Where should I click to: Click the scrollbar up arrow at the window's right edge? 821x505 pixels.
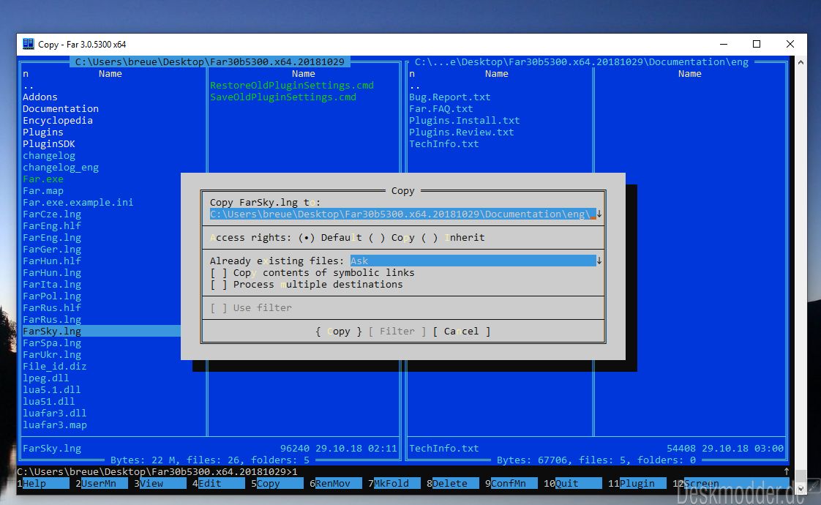801,61
